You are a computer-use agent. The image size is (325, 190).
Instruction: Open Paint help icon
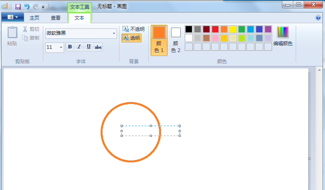[318, 18]
